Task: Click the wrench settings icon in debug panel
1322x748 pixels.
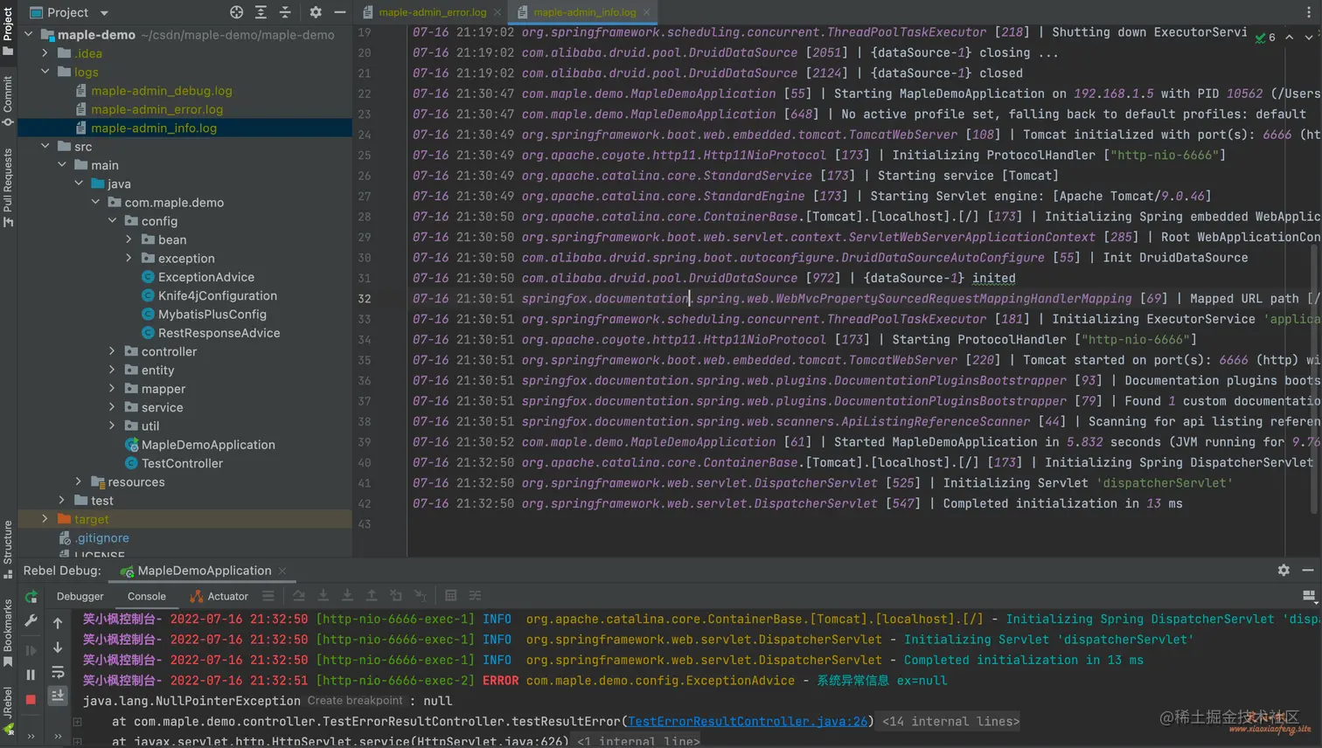Action: coord(31,620)
